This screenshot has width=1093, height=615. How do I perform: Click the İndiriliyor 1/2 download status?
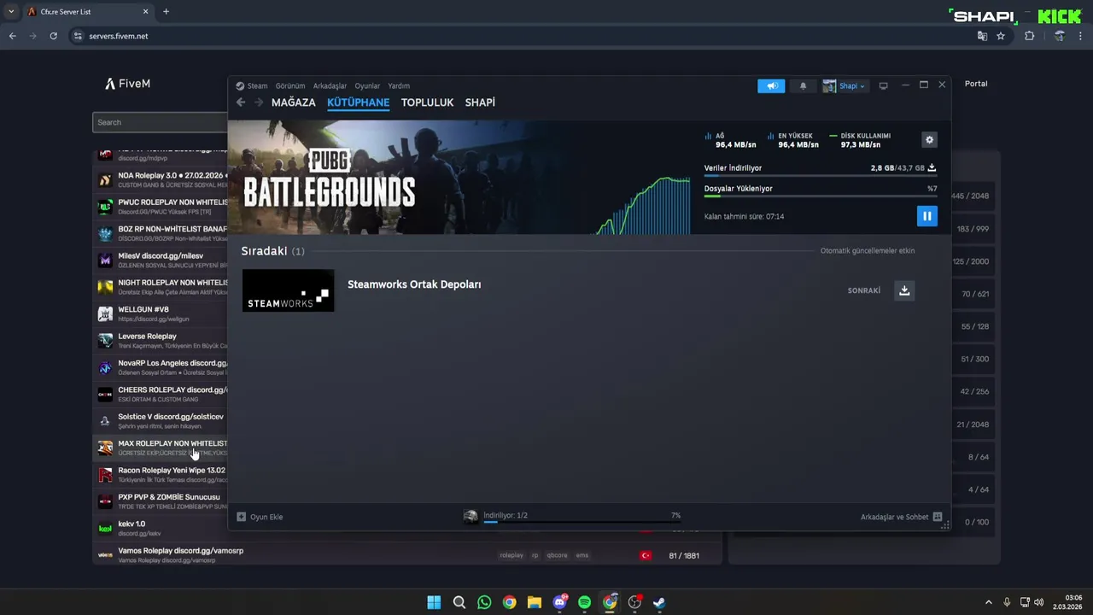(x=506, y=515)
